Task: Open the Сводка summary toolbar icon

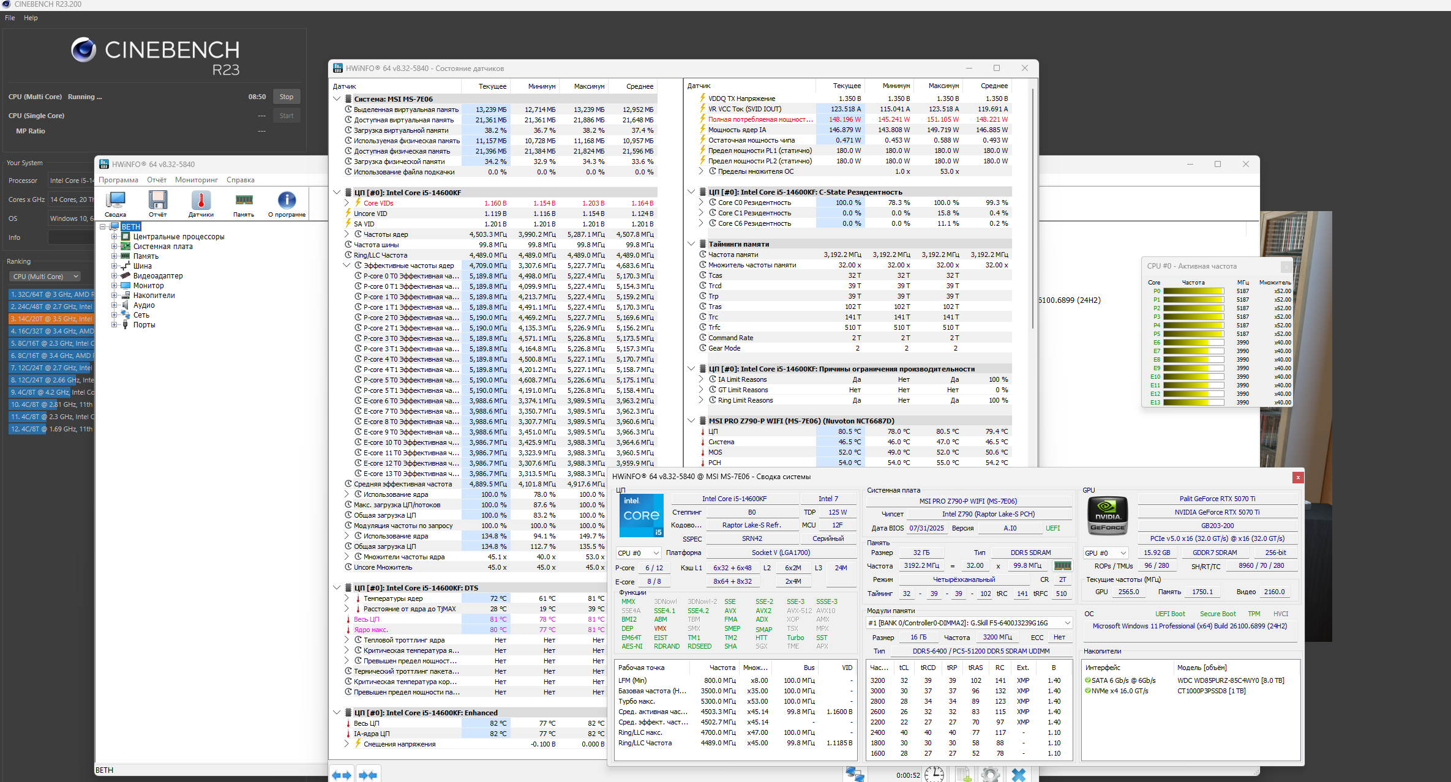Action: pyautogui.click(x=115, y=203)
